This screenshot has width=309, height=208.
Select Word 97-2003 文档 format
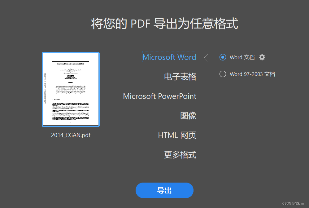pos(222,74)
